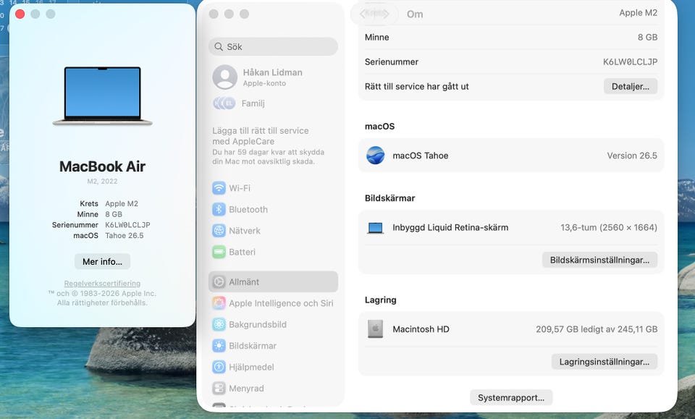Click Rätt till service har gått ut
The image size is (695, 419).
pyautogui.click(x=417, y=86)
